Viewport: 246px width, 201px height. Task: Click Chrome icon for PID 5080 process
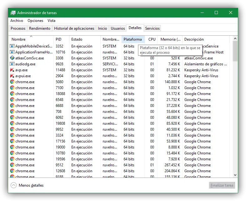12,82
